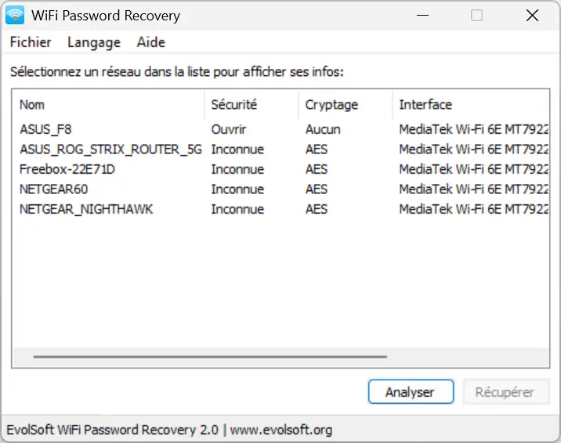
Task: Click the horizontal scrollbar of the network list
Action: (210, 357)
